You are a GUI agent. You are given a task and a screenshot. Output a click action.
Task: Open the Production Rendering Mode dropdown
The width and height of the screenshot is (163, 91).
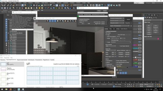117,18
